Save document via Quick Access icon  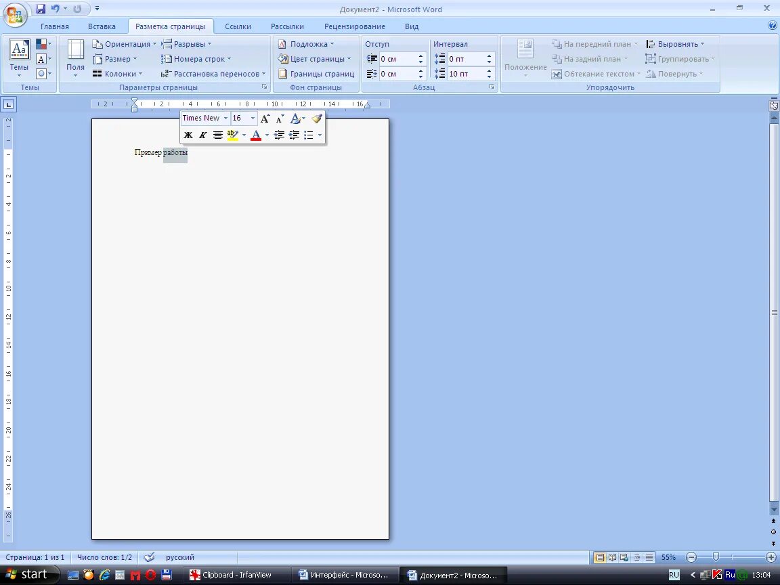point(41,8)
